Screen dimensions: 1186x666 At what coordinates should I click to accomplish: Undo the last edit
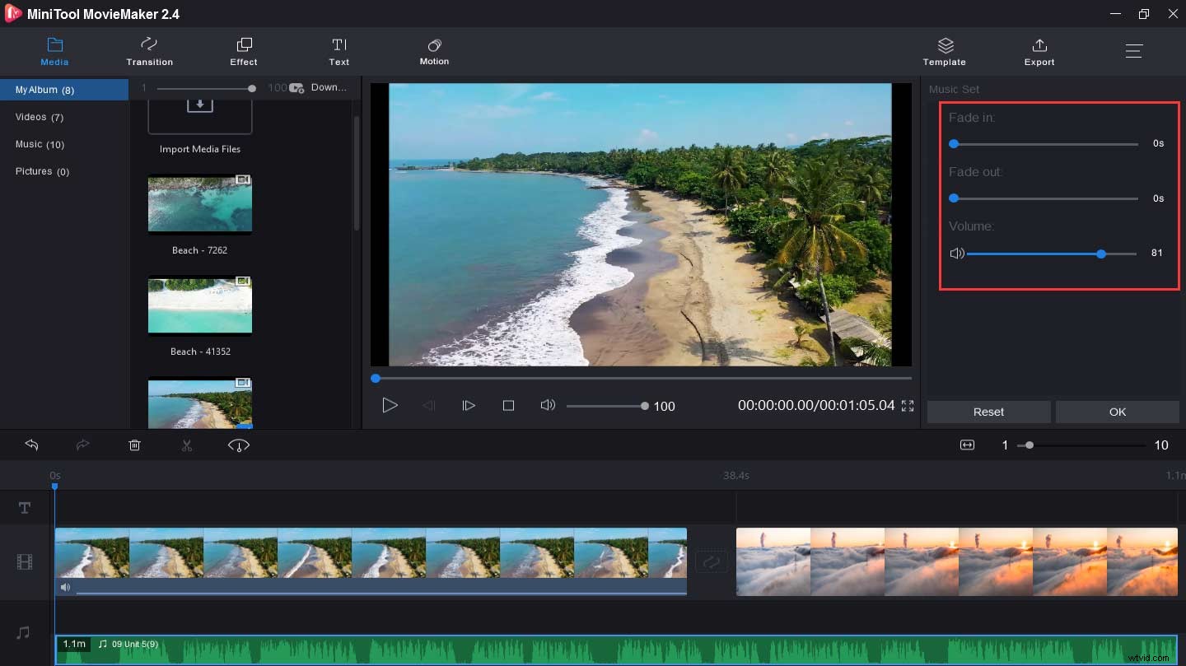(x=31, y=445)
